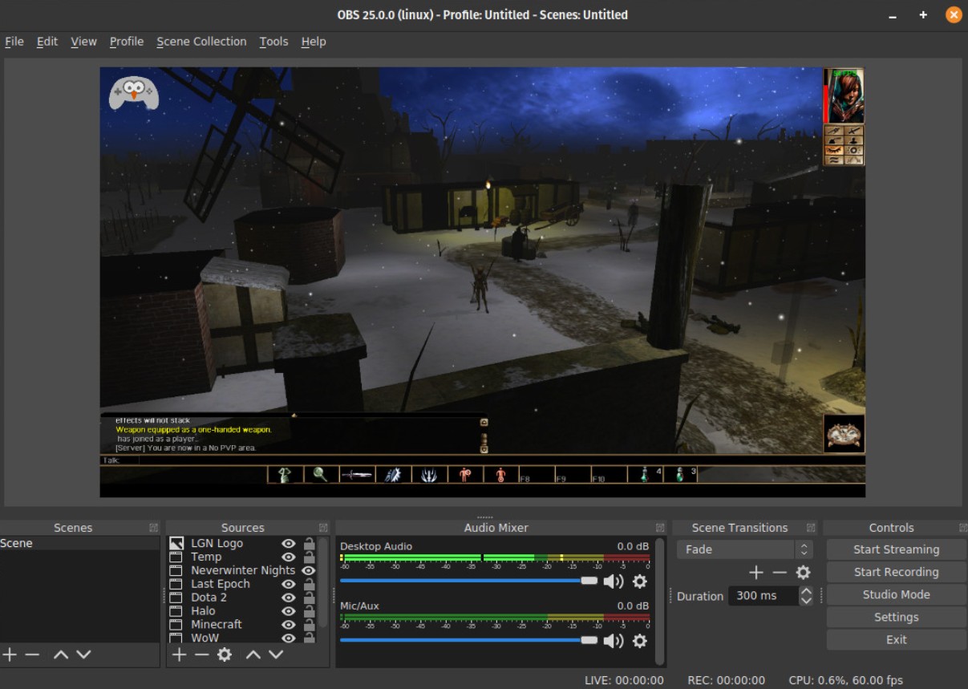968x689 pixels.
Task: Open source properties gear in Sources panel
Action: [225, 655]
